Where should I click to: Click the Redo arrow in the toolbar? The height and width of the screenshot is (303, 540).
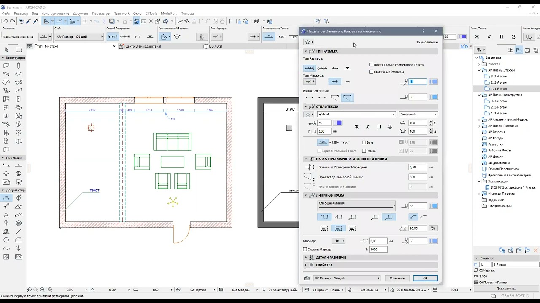(x=13, y=21)
